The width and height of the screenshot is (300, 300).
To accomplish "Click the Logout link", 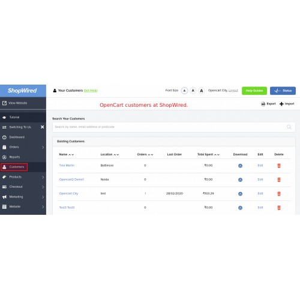I will click(233, 91).
